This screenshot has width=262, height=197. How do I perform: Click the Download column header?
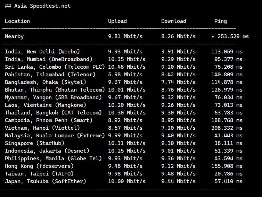[174, 21]
